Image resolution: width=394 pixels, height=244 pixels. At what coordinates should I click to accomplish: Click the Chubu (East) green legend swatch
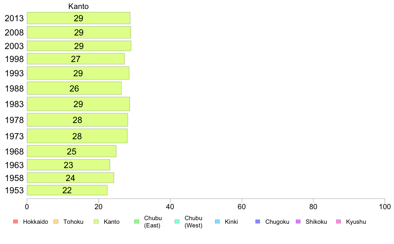137,222
